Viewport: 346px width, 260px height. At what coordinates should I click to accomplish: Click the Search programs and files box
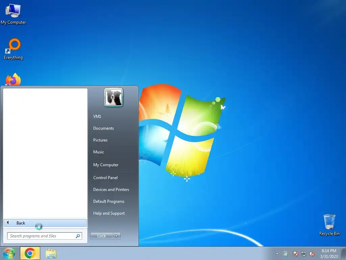[x=45, y=236]
